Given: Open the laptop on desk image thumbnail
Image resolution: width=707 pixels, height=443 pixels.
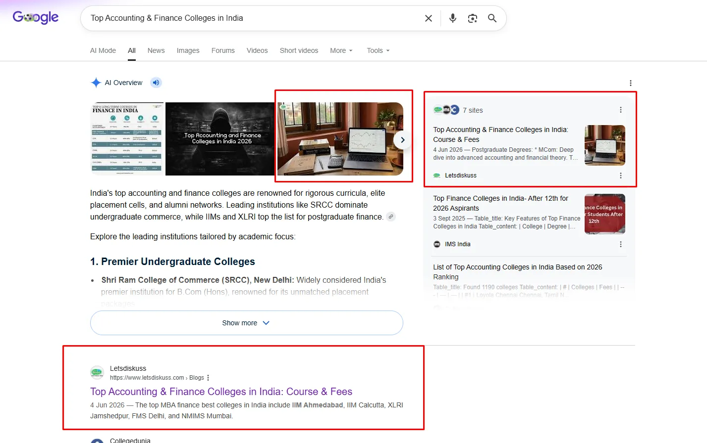Looking at the screenshot, I should (x=340, y=139).
